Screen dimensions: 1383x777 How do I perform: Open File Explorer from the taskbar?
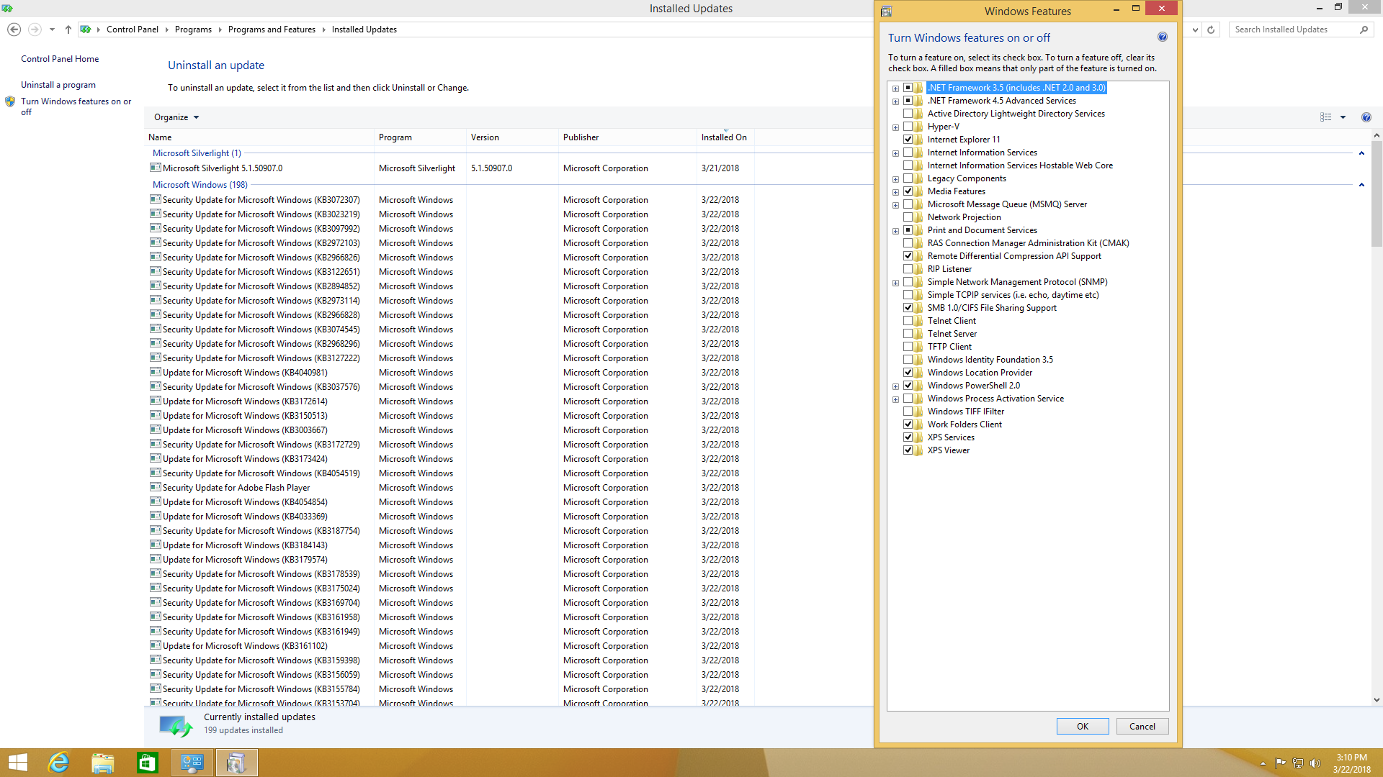point(103,763)
